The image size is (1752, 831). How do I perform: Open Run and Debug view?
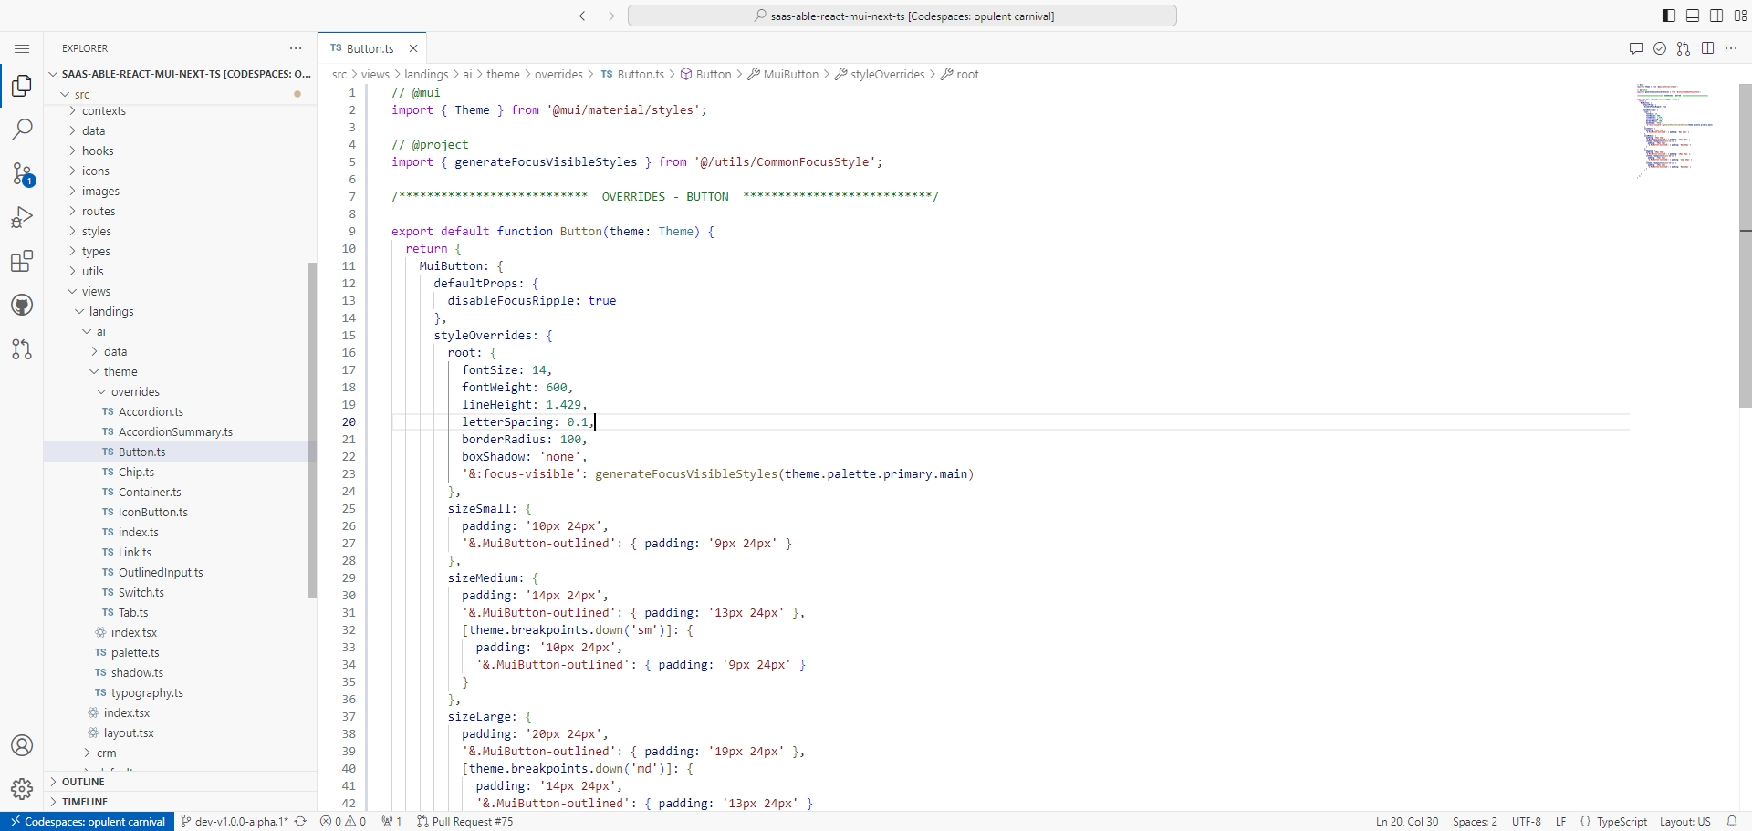[x=22, y=218]
